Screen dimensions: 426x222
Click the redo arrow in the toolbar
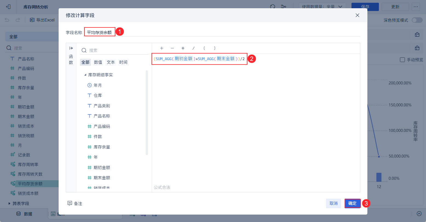18,20
